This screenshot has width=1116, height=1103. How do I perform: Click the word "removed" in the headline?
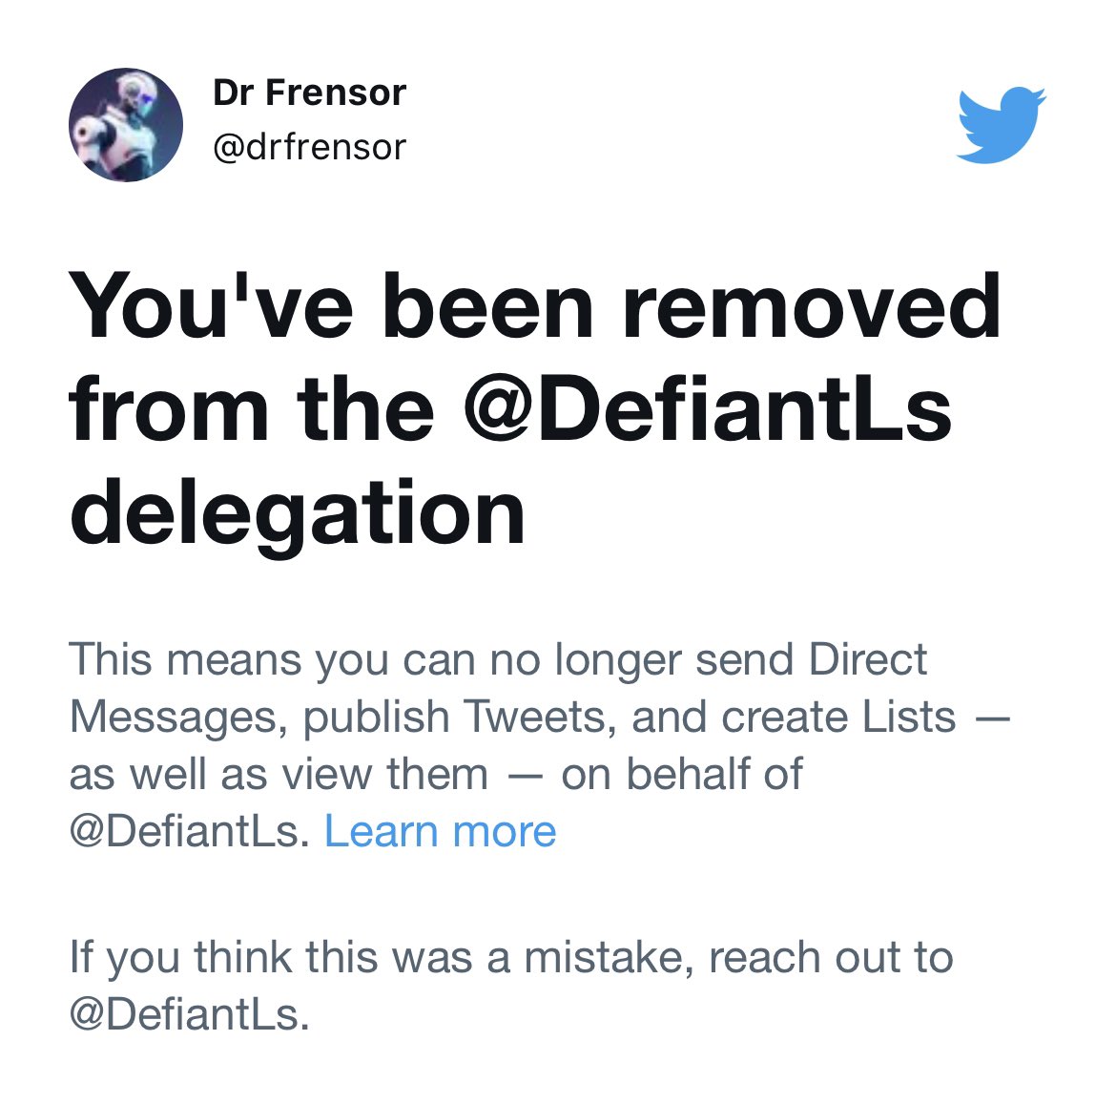coord(811,307)
